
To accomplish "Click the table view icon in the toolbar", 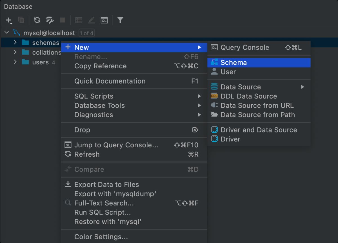I will pos(79,20).
